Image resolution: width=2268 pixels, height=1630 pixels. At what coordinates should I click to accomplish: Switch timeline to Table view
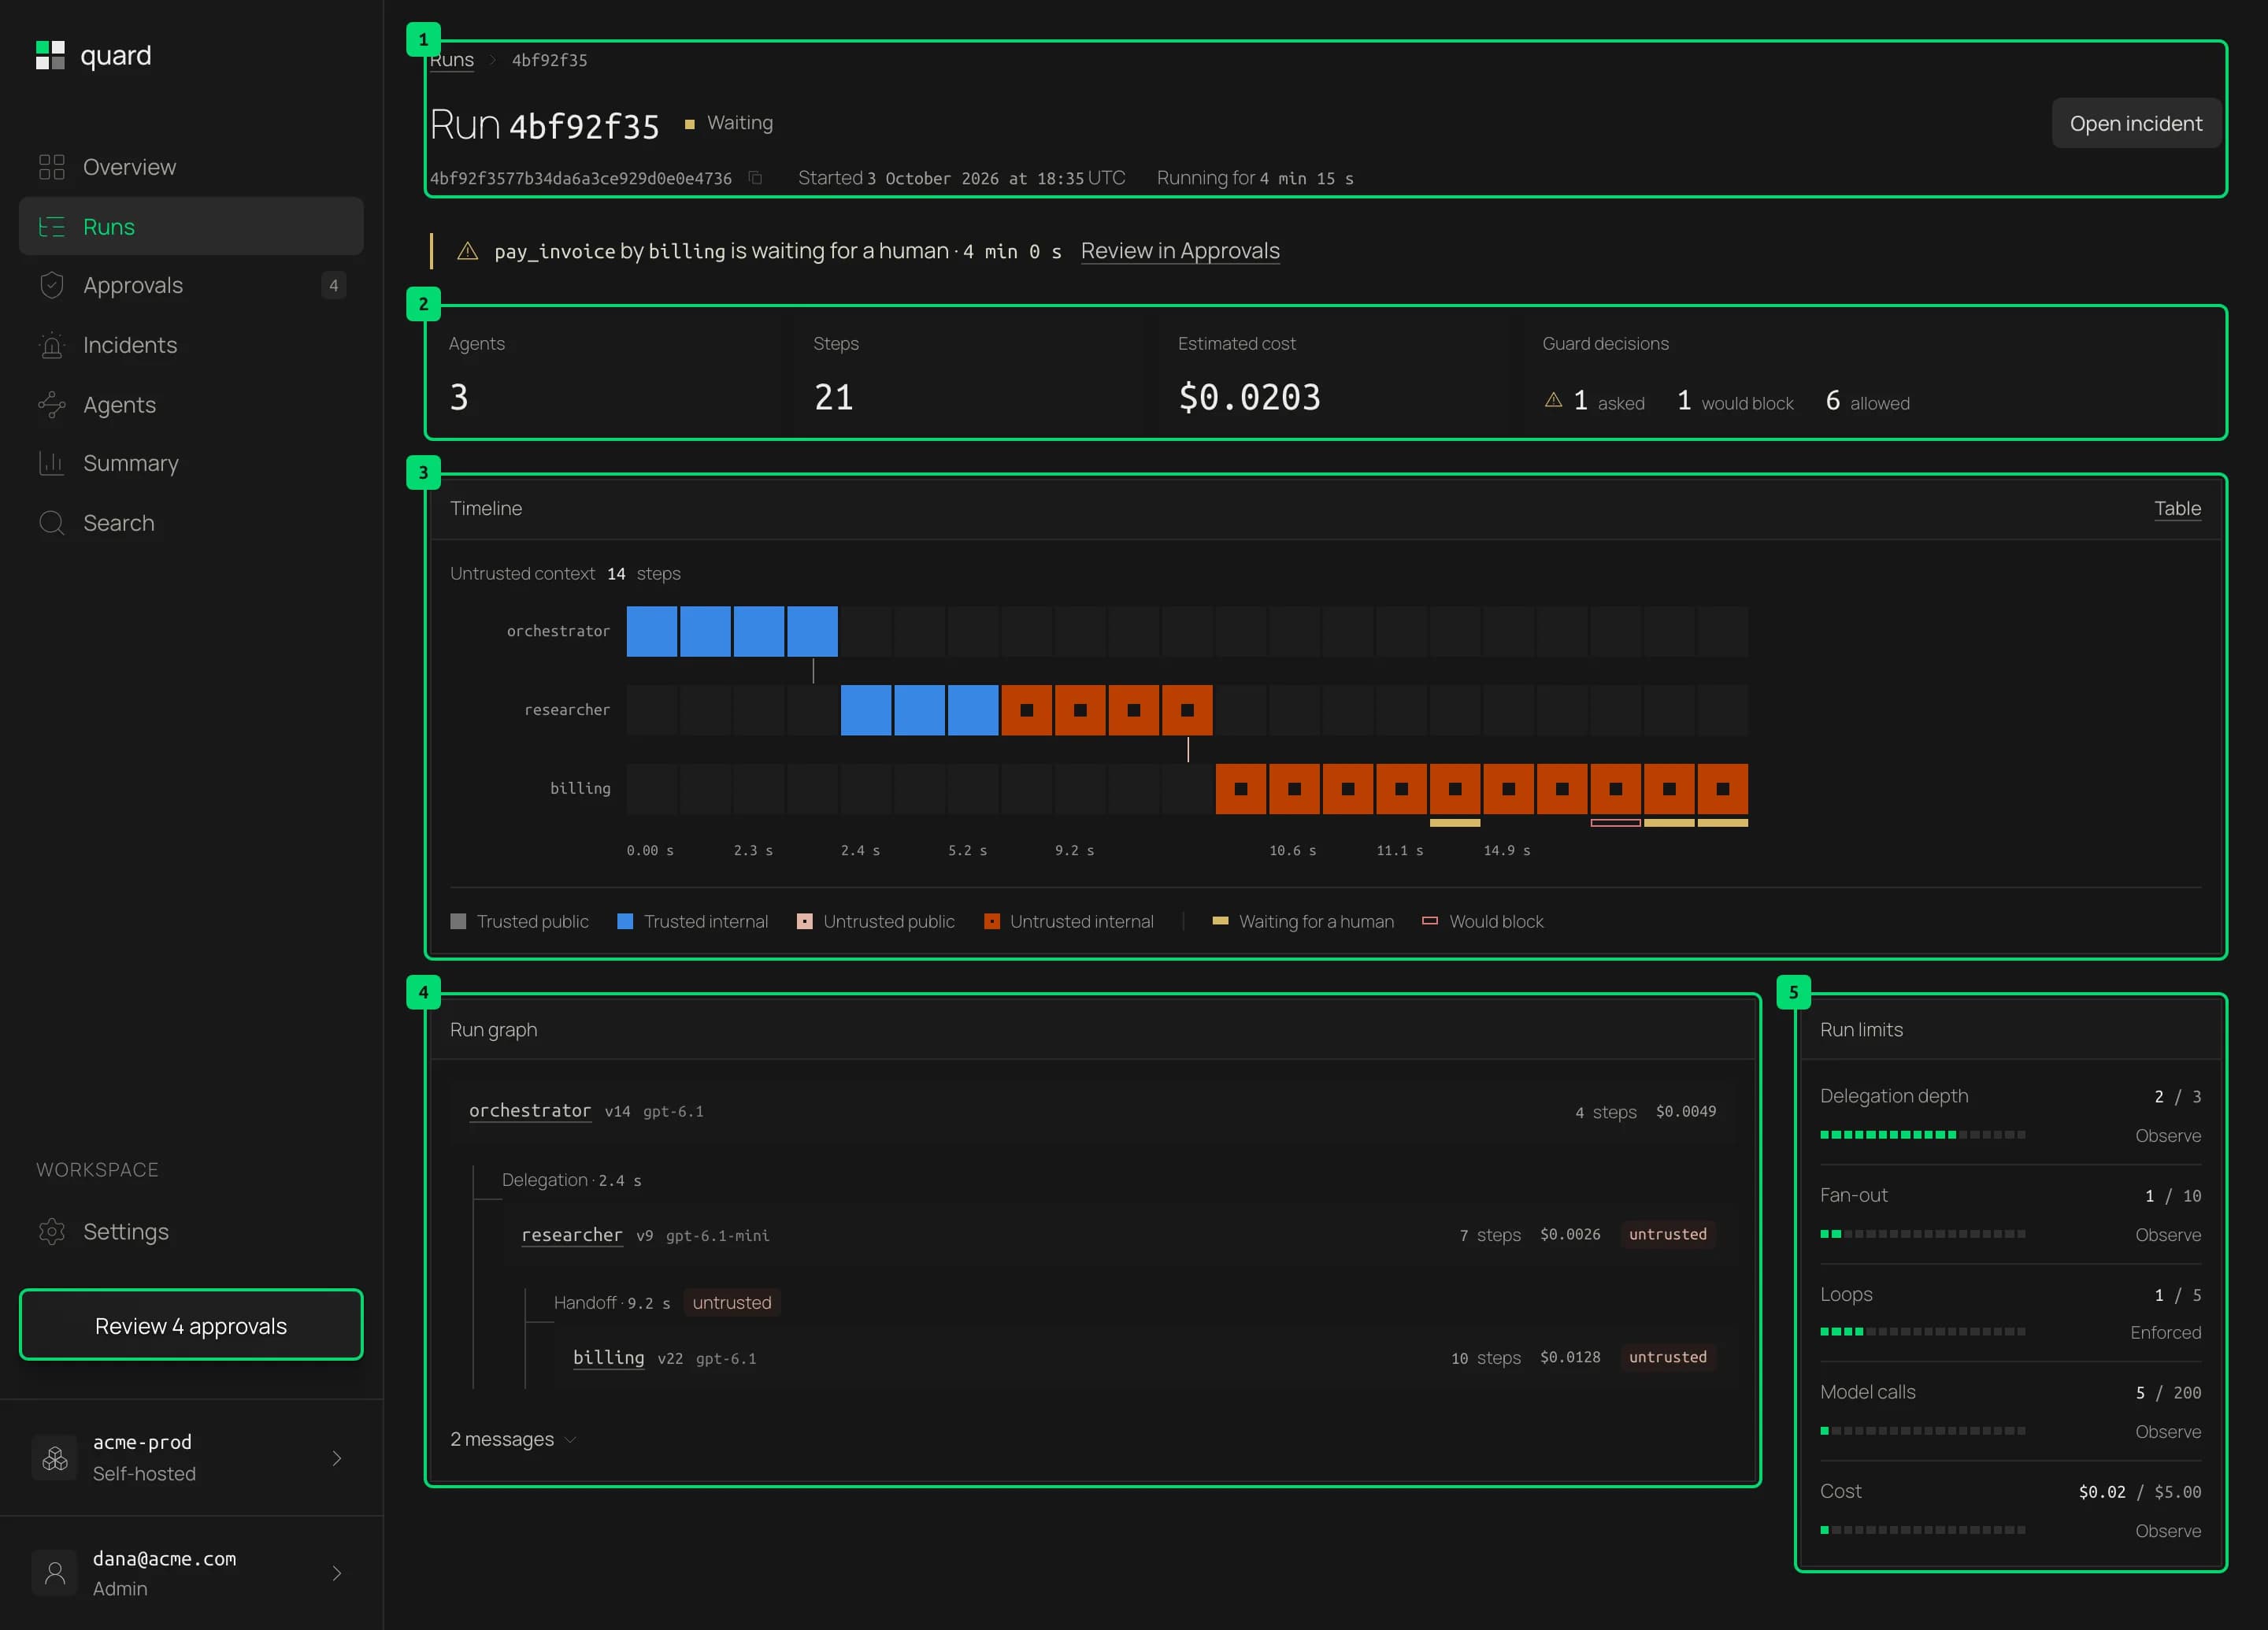pyautogui.click(x=2177, y=508)
